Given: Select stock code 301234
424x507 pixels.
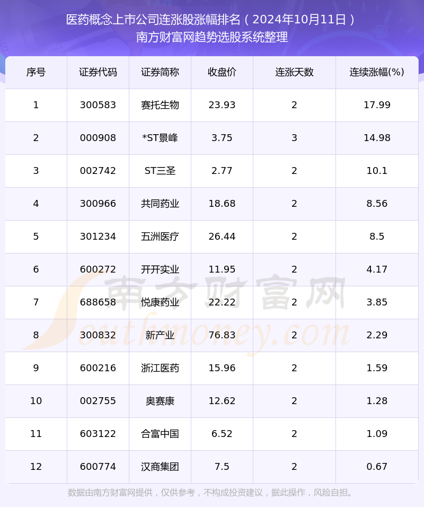Looking at the screenshot, I should click(x=98, y=237).
